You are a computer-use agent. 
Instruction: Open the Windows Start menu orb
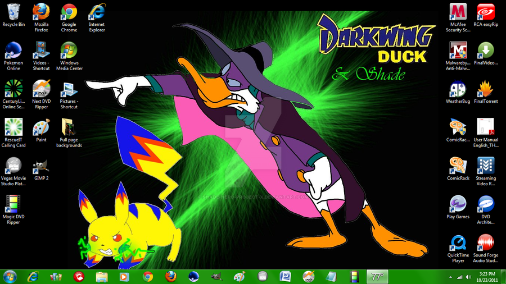point(10,277)
